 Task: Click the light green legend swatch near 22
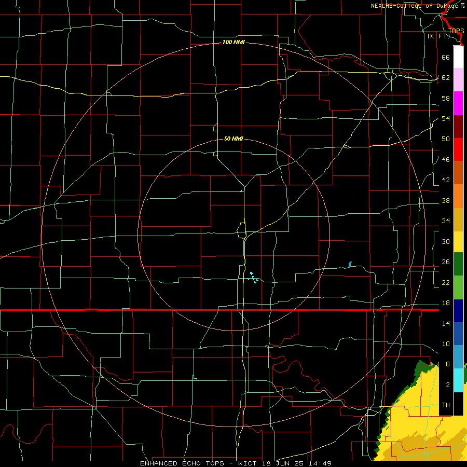[458, 287]
